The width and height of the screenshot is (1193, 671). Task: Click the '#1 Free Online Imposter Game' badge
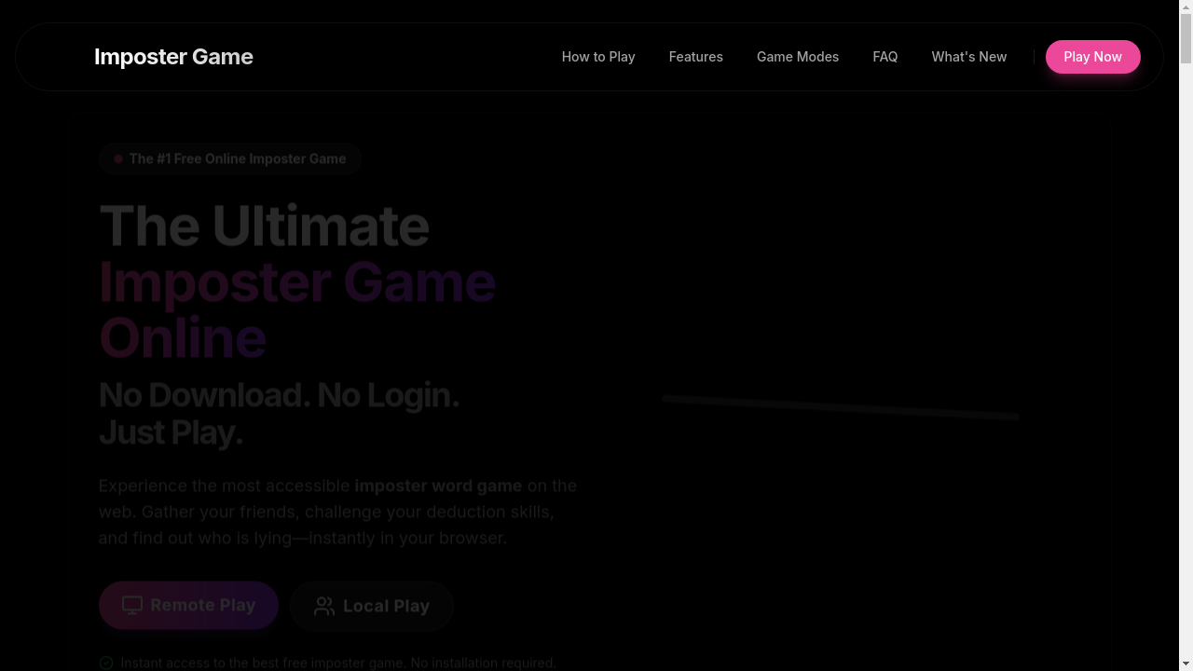pos(230,159)
